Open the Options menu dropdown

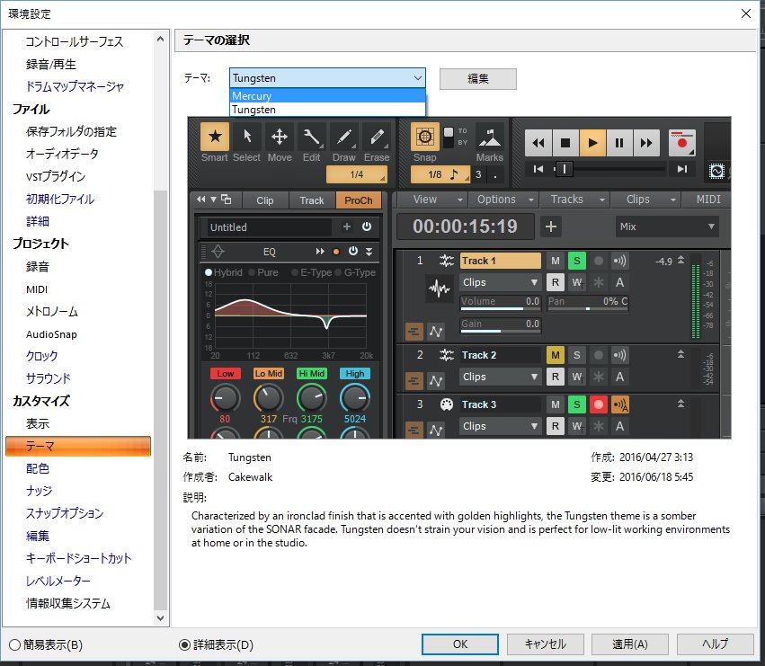[x=503, y=200]
